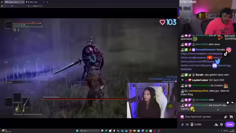Click the StreamElements username in chat
236x133 pixels.
coord(205,50)
